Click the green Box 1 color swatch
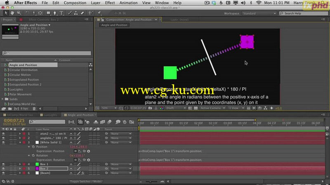 pos(37,164)
